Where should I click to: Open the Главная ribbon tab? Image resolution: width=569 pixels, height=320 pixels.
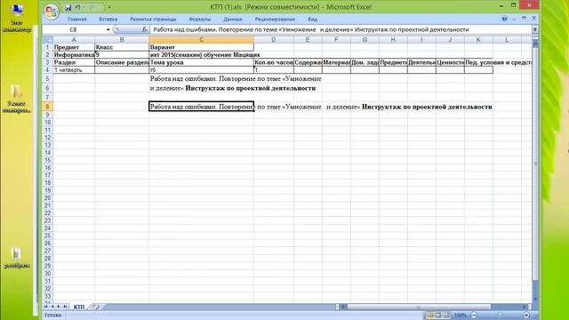(x=77, y=20)
